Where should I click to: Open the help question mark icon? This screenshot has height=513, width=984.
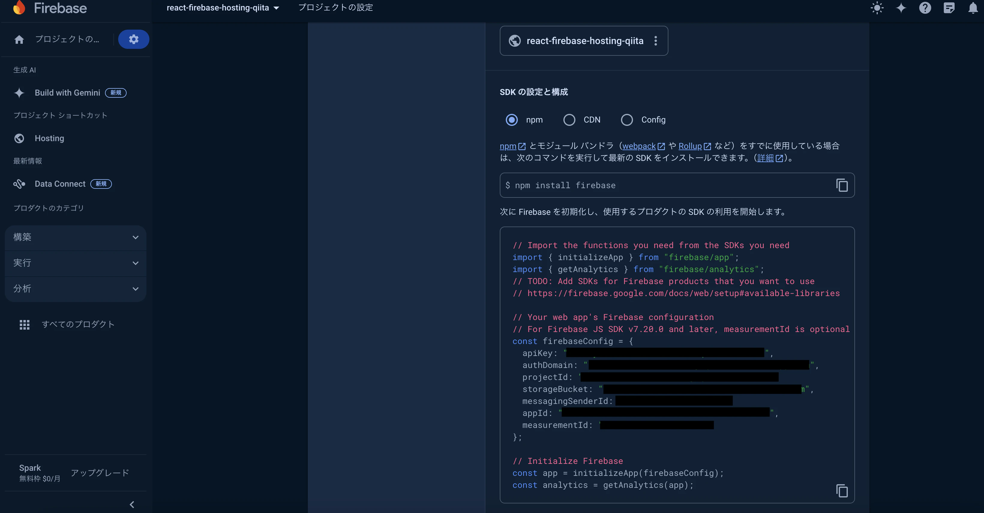click(925, 8)
